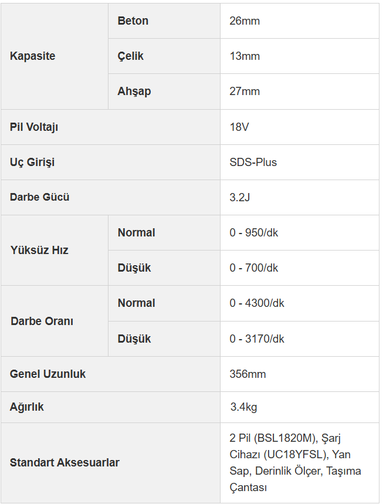Select the 3.2J impact energy value
Screen dimensions: 383x504
click(x=240, y=197)
